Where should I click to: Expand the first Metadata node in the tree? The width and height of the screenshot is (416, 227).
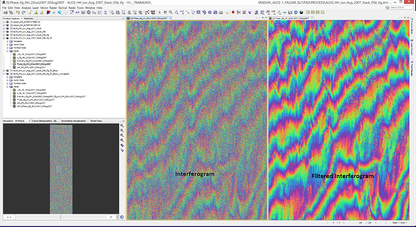8,42
